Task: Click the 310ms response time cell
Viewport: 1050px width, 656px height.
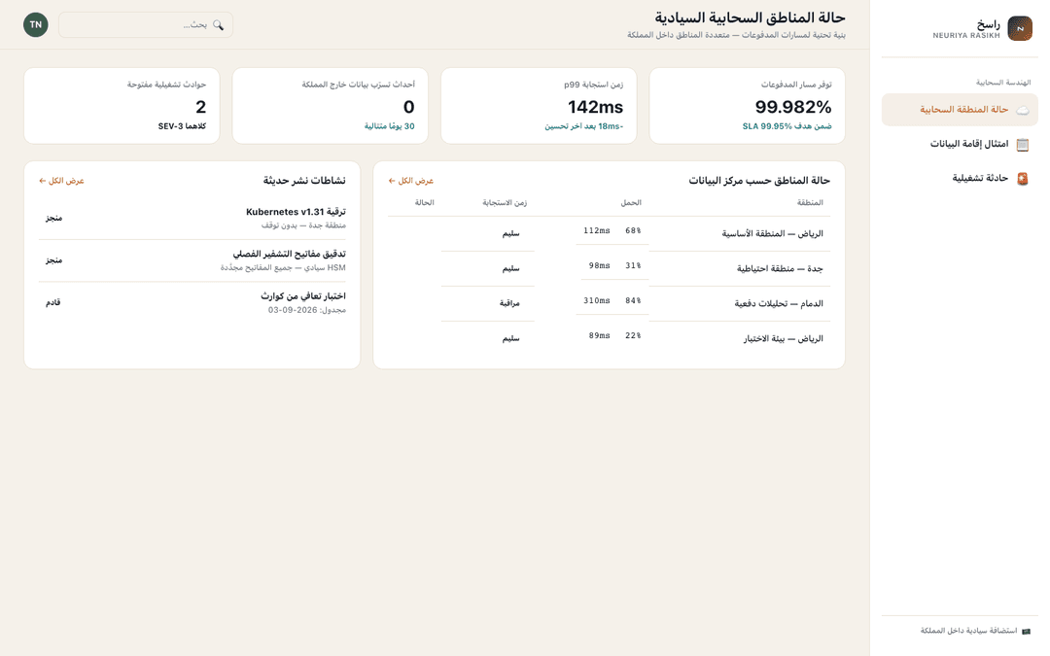Action: [597, 301]
